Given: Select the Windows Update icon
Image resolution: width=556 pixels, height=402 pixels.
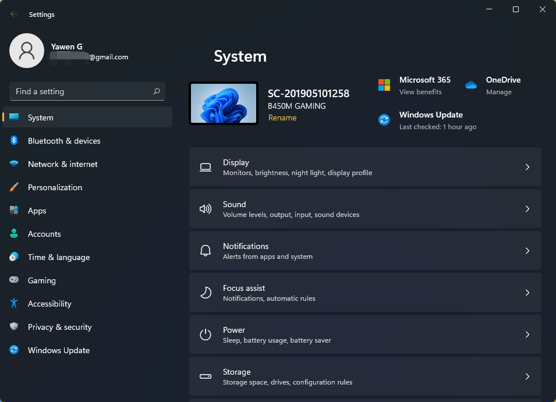Looking at the screenshot, I should click(384, 120).
